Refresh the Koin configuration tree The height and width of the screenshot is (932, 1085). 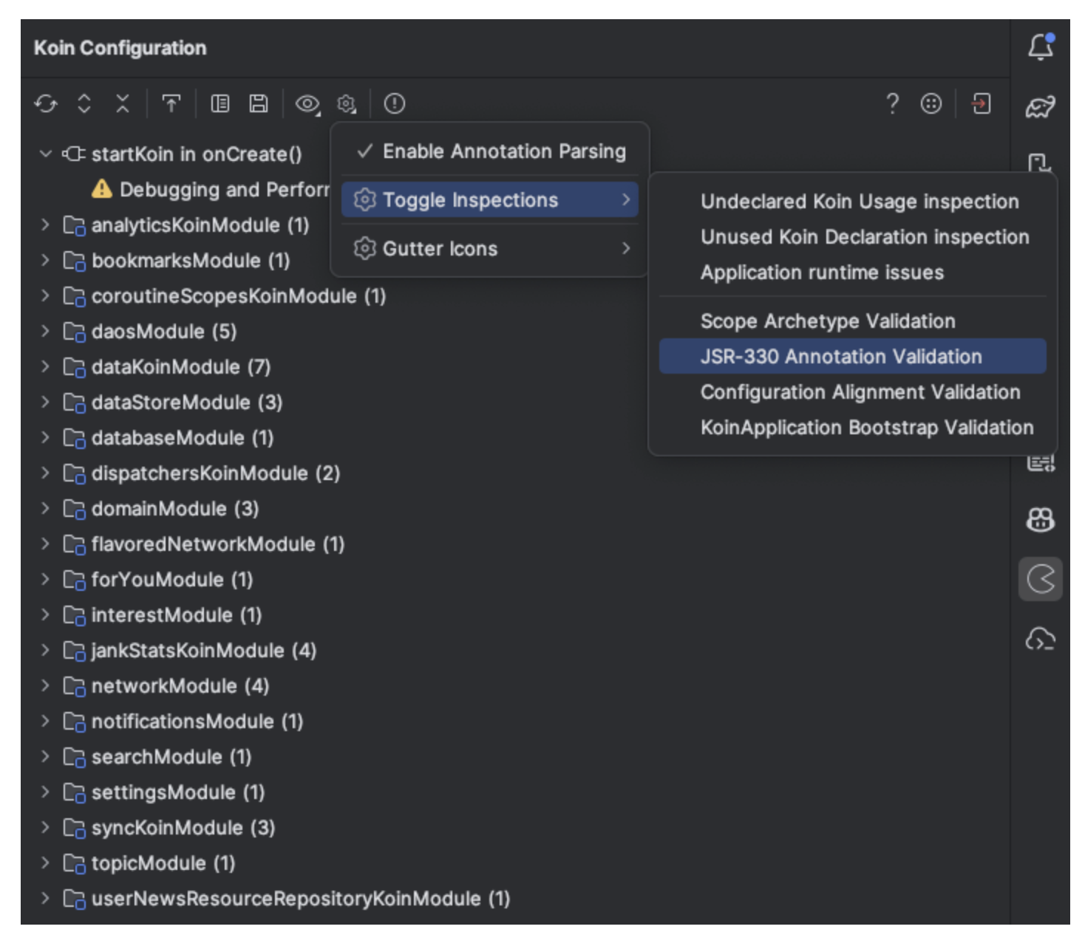46,104
